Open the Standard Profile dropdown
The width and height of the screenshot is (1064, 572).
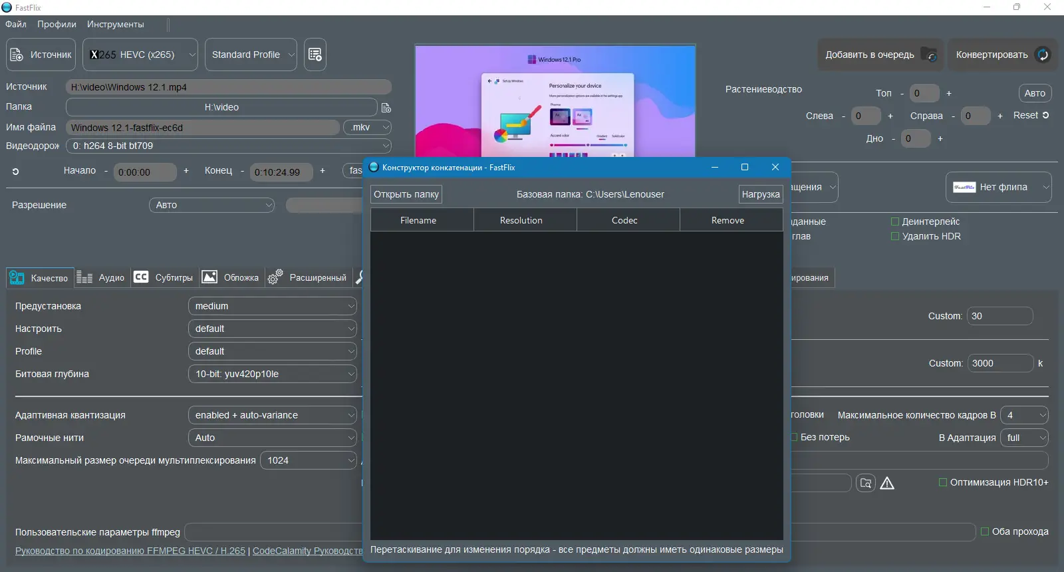tap(251, 55)
